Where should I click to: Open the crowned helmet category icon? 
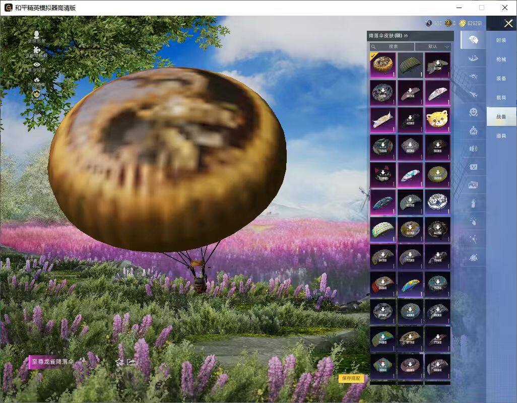click(473, 131)
